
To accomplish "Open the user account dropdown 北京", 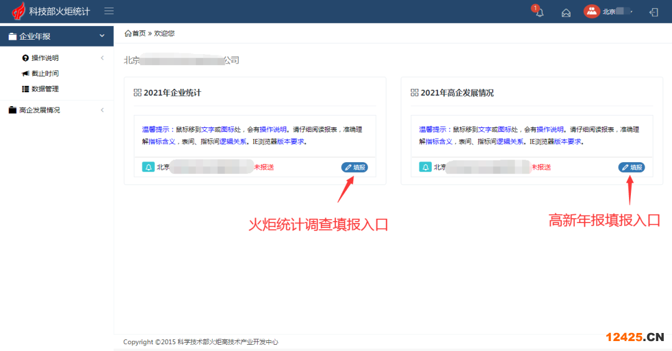I will pos(617,12).
